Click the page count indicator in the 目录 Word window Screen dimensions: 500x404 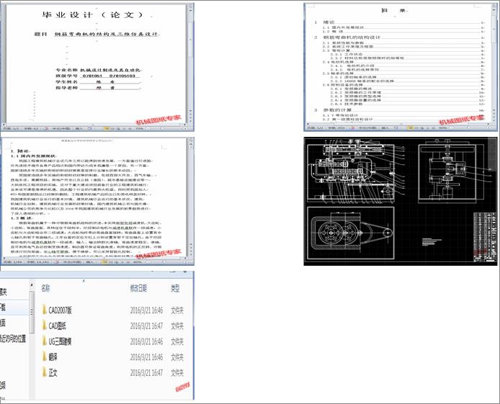[315, 127]
